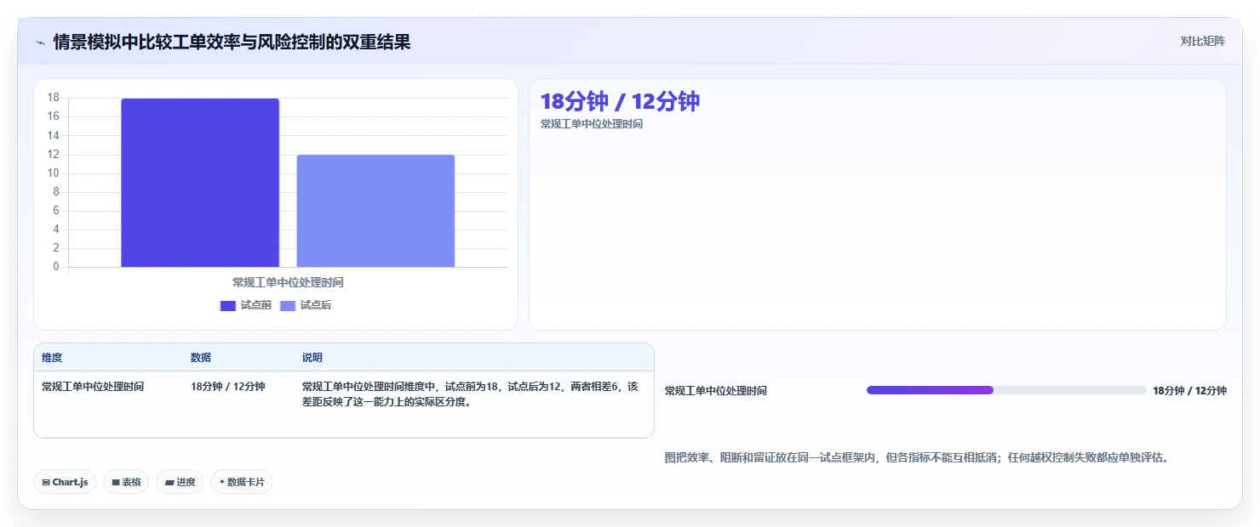Click the y-axis tick value 10
1260x527 pixels.
coord(53,173)
